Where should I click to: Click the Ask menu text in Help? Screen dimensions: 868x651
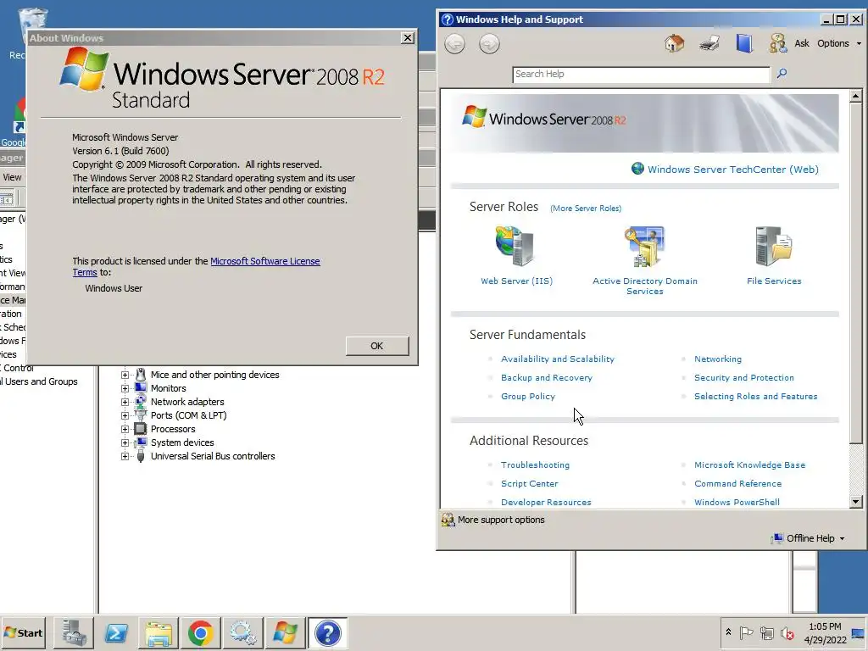point(802,43)
